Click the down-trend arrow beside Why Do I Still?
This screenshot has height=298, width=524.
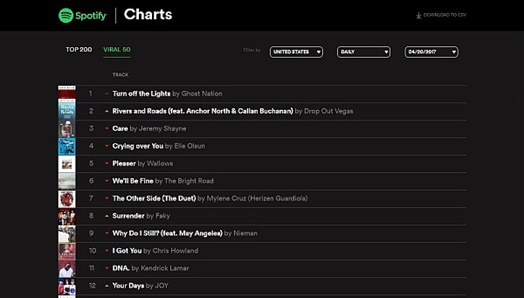coord(107,233)
